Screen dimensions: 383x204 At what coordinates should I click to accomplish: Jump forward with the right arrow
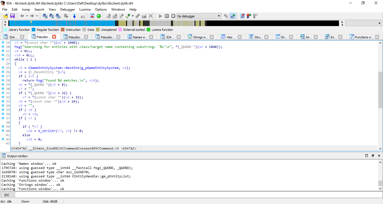[x=32, y=16]
